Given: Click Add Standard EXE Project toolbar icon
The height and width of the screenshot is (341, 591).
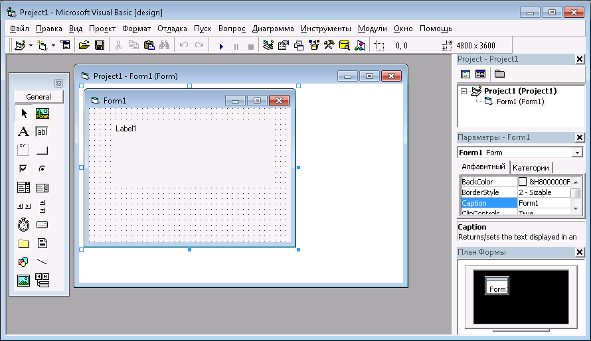Looking at the screenshot, I should coord(20,46).
